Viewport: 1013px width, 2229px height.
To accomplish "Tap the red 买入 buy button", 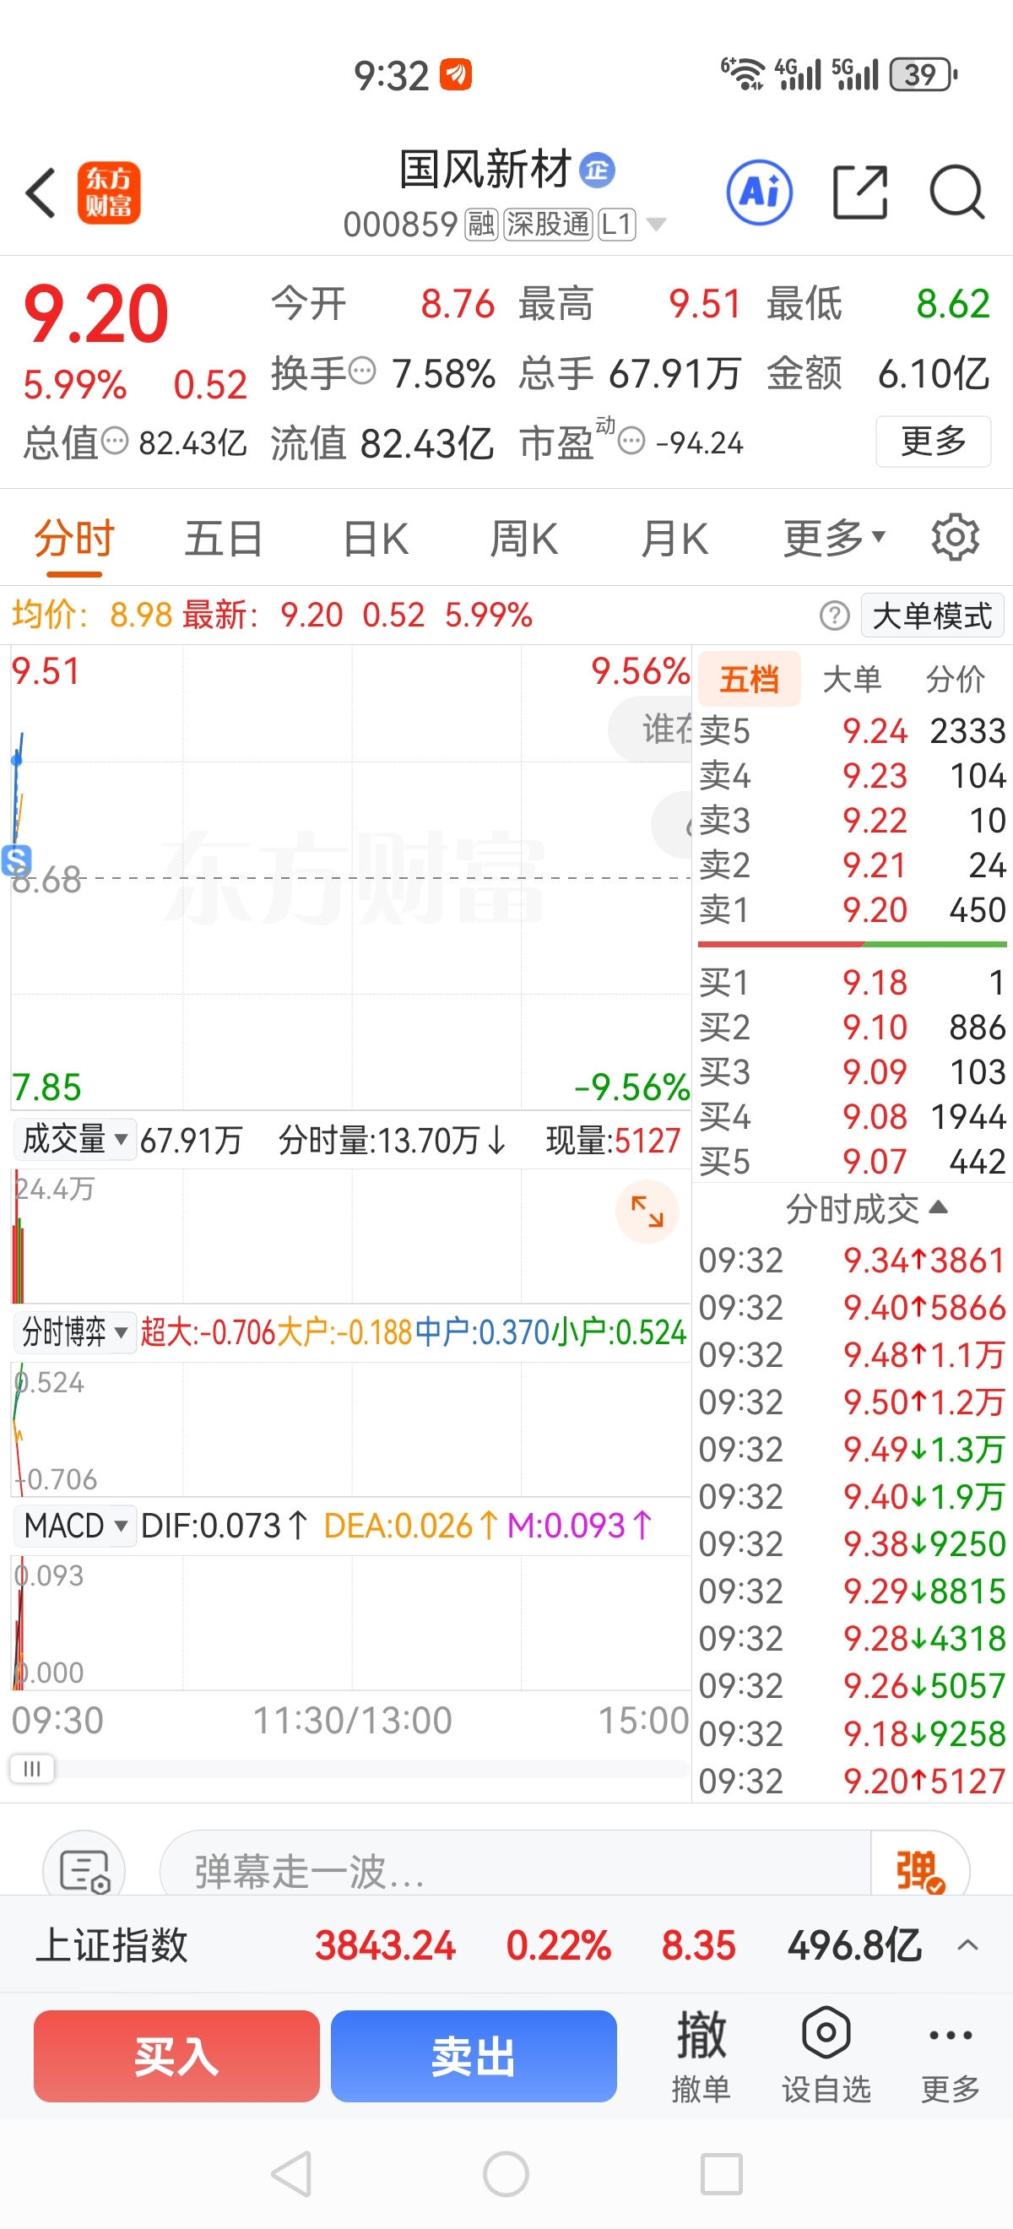I will click(x=176, y=2056).
